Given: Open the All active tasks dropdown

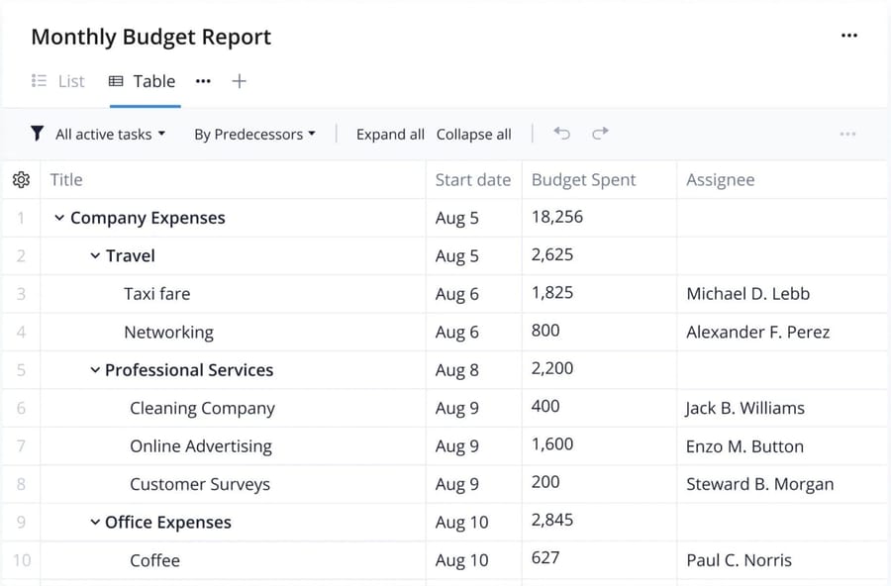Looking at the screenshot, I should 109,133.
